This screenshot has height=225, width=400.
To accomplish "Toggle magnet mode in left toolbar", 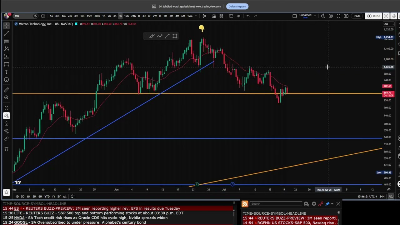I will (x=6, y=108).
